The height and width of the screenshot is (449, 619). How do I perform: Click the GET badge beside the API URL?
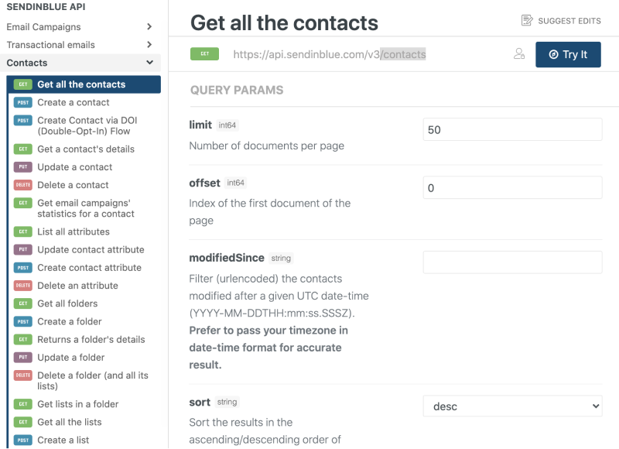[x=205, y=54]
